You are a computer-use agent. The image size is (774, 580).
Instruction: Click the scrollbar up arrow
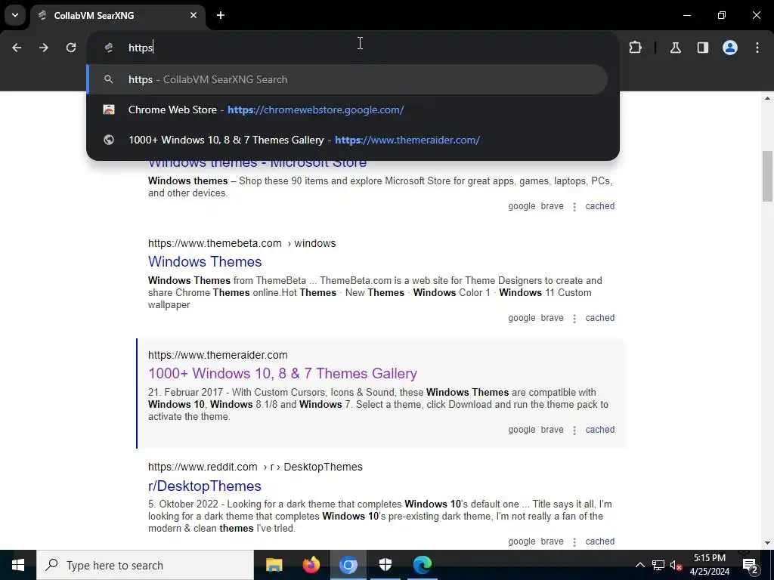[x=767, y=98]
